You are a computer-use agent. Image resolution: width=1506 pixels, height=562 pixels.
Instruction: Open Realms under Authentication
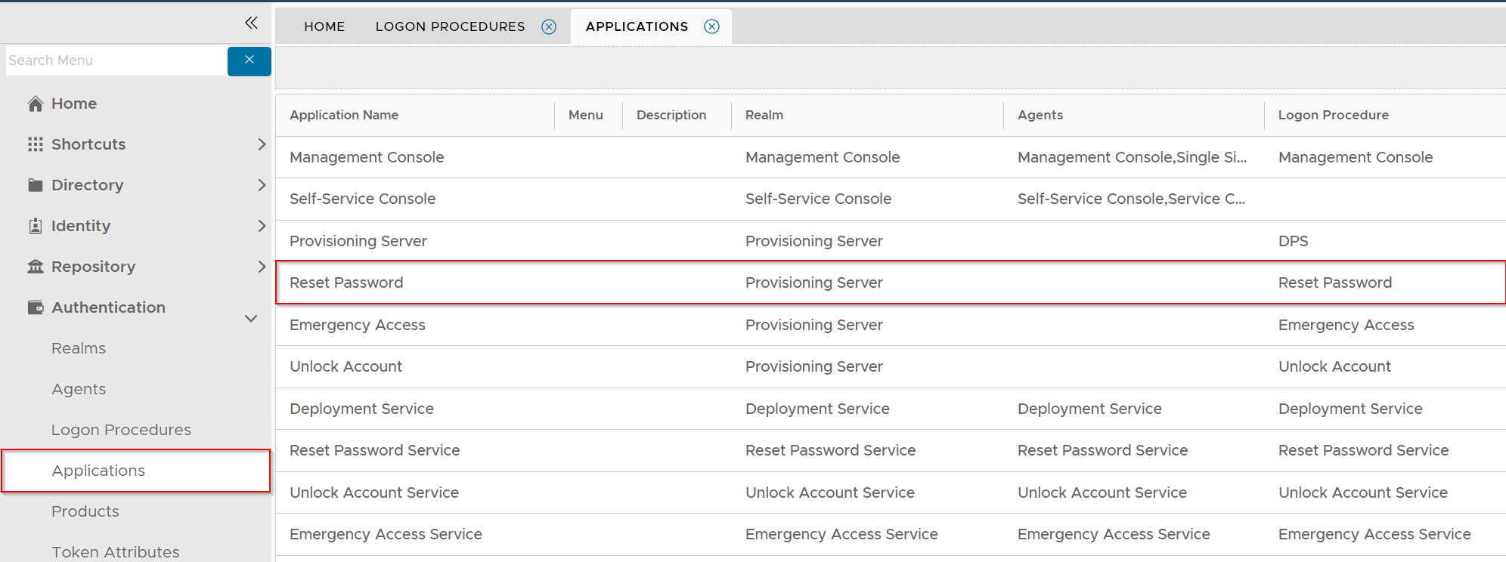tap(79, 348)
